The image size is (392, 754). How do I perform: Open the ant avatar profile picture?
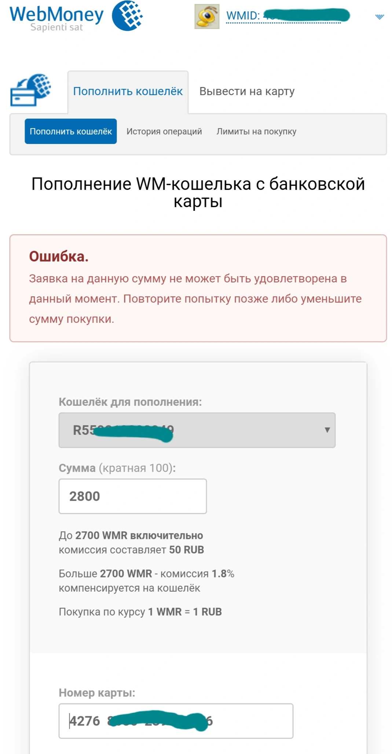click(207, 17)
